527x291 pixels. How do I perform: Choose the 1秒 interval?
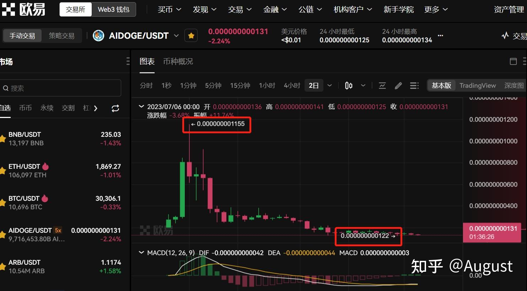coord(166,86)
